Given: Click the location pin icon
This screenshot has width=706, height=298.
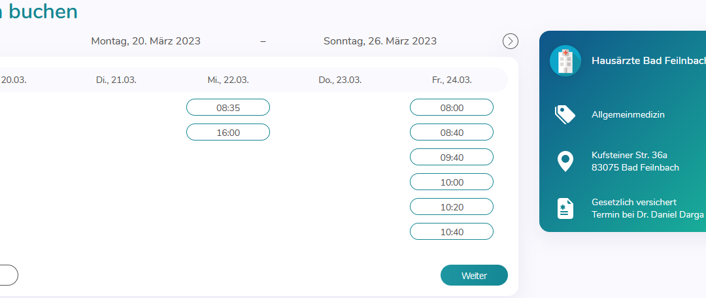Looking at the screenshot, I should point(565,161).
